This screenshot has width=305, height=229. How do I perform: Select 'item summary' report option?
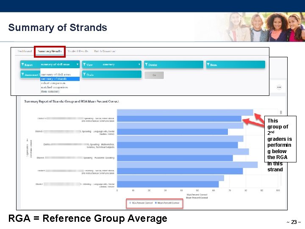pyautogui.click(x=50, y=91)
